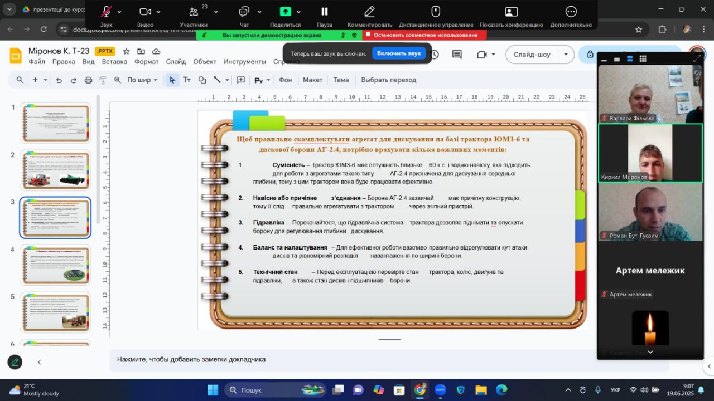Viewport: 714px width, 401px height.
Task: Print the presentation
Action: tap(88, 80)
